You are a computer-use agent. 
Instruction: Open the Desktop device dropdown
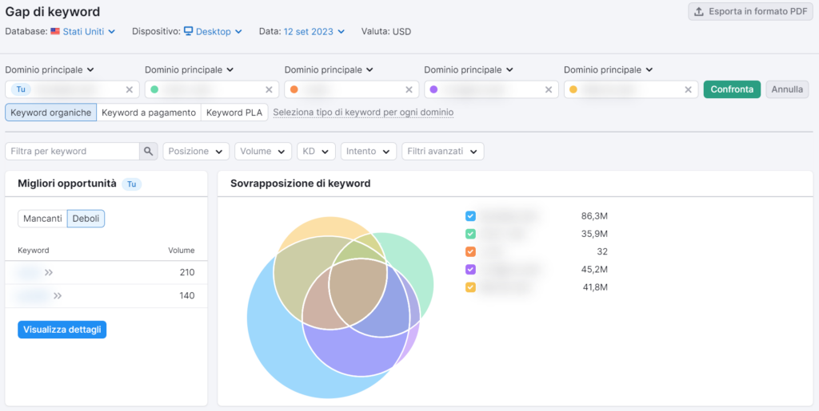[x=219, y=31]
